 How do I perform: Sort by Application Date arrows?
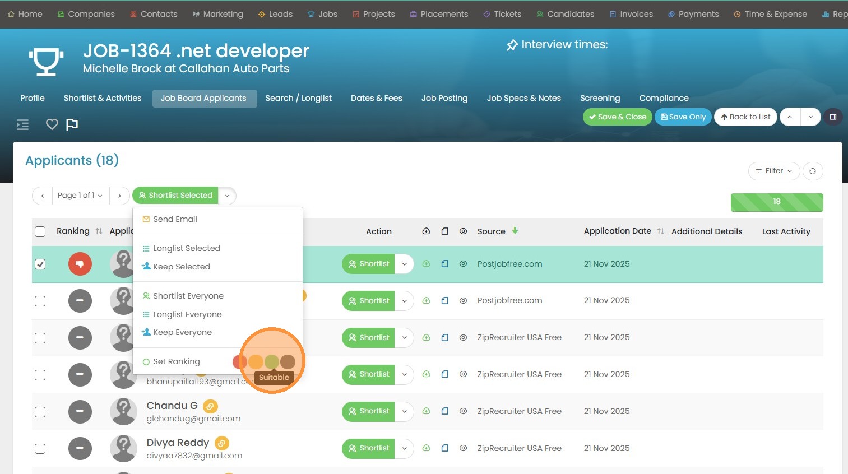pos(661,231)
